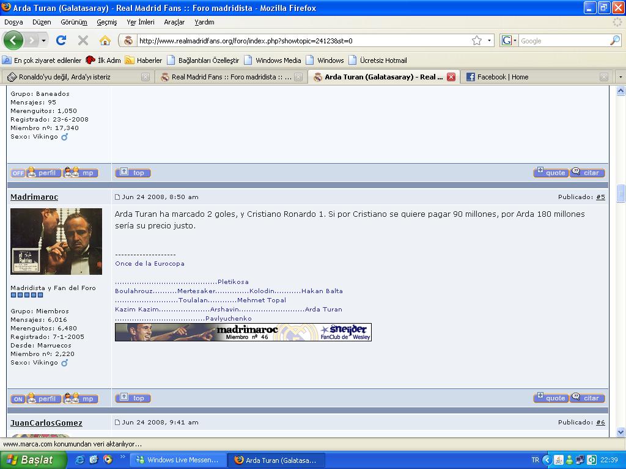Open Bağlantıları Özelleştir bookmark
Viewport: 626px width, 469px height.
pos(203,60)
